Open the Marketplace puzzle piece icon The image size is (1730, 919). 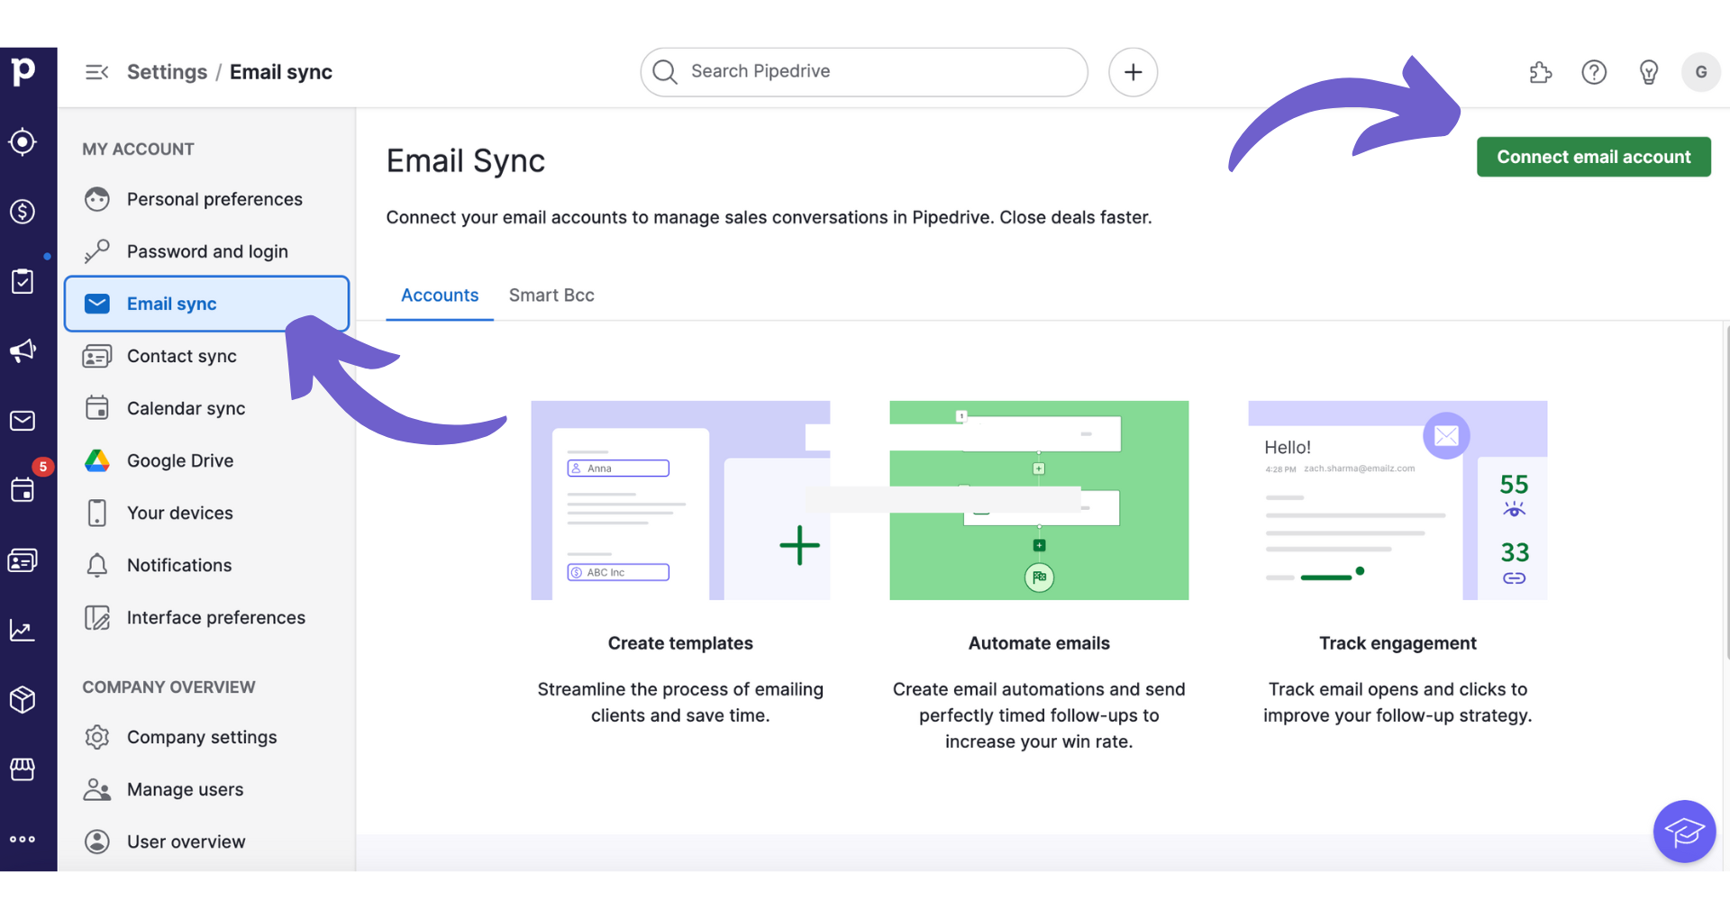pos(1540,72)
